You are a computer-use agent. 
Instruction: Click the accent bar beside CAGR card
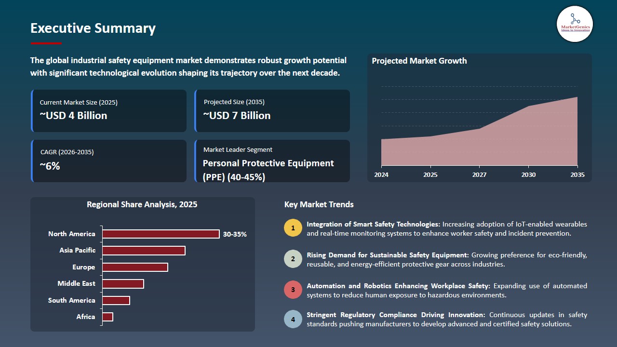[x=32, y=160]
